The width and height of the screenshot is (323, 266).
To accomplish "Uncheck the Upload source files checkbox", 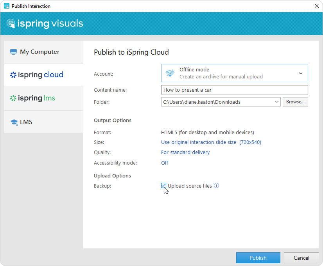I will pos(164,186).
